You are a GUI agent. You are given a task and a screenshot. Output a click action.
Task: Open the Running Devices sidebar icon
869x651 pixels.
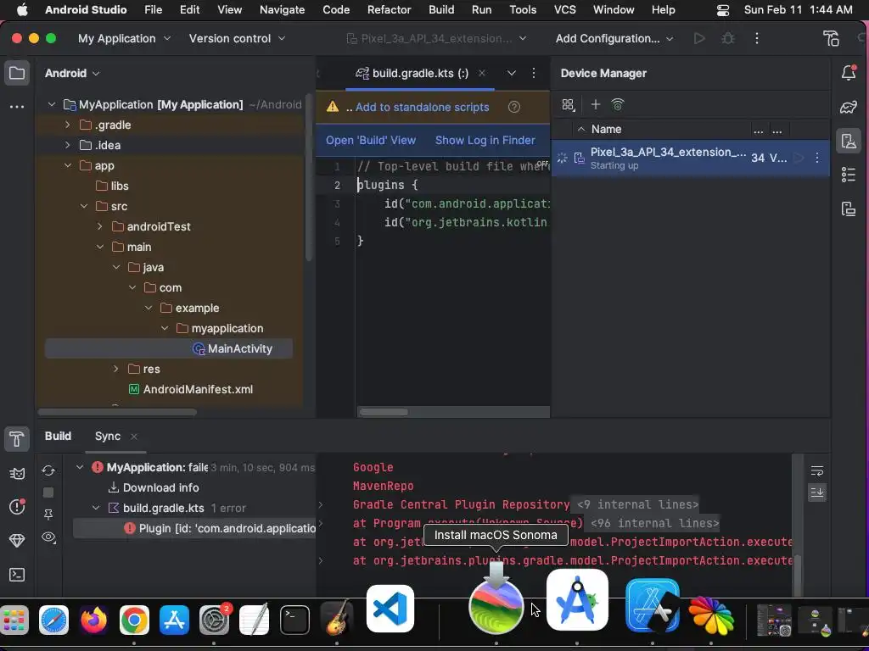click(x=849, y=209)
